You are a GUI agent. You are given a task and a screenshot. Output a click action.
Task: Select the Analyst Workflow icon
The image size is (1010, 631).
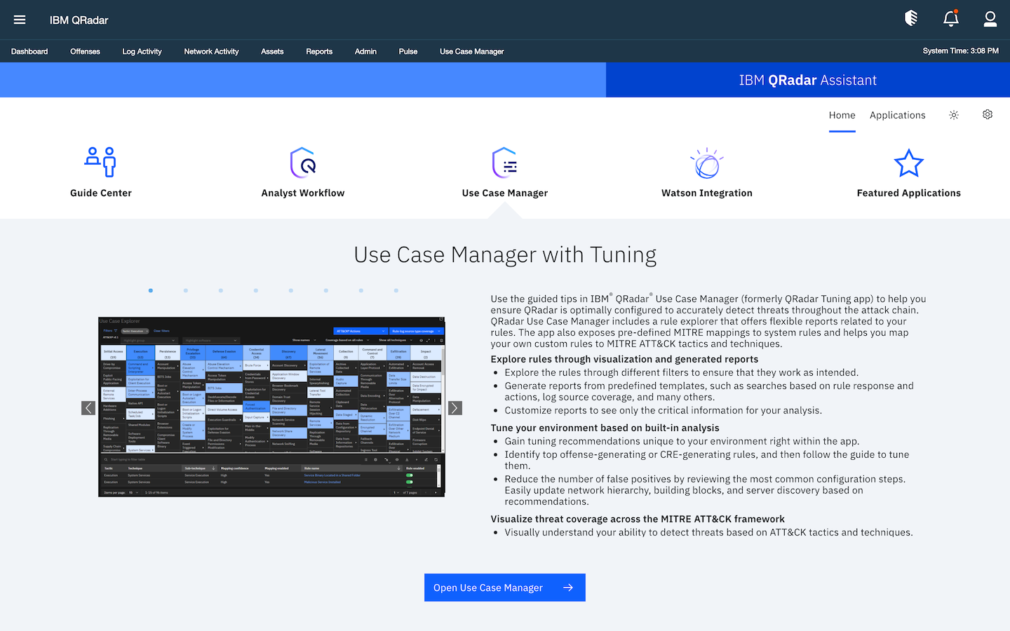point(302,162)
